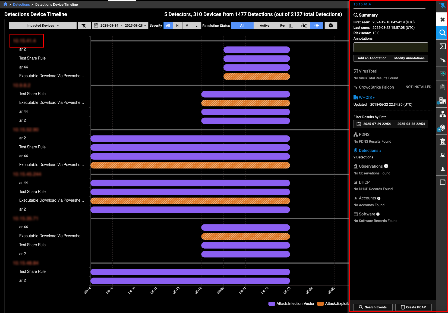Click the Annotations text field
This screenshot has height=313, width=448.
coord(390,47)
